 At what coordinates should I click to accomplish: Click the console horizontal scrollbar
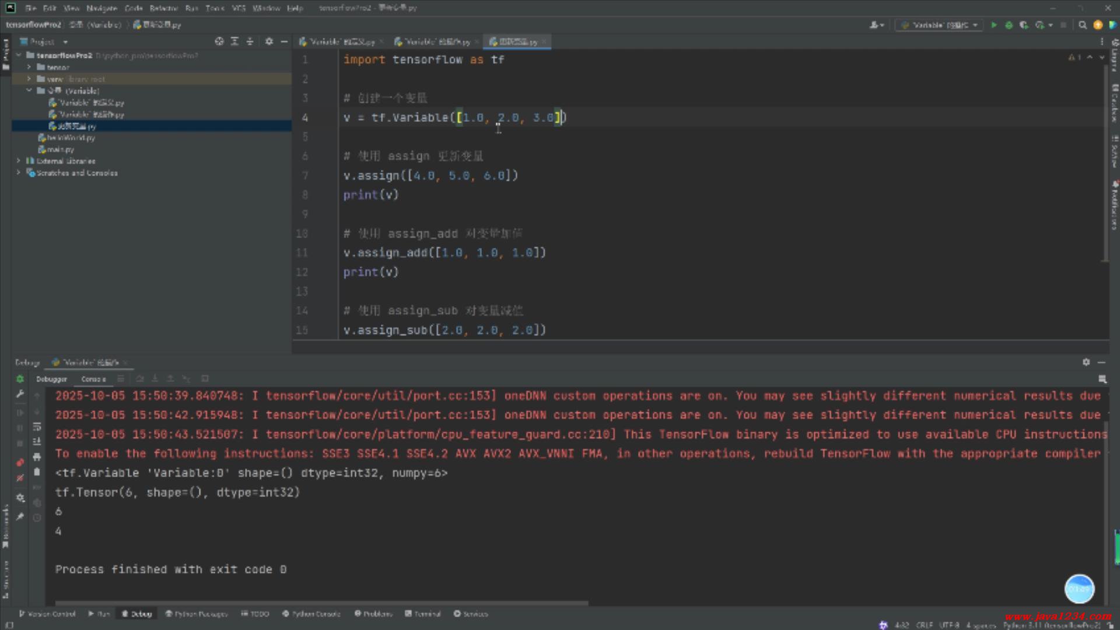(321, 603)
